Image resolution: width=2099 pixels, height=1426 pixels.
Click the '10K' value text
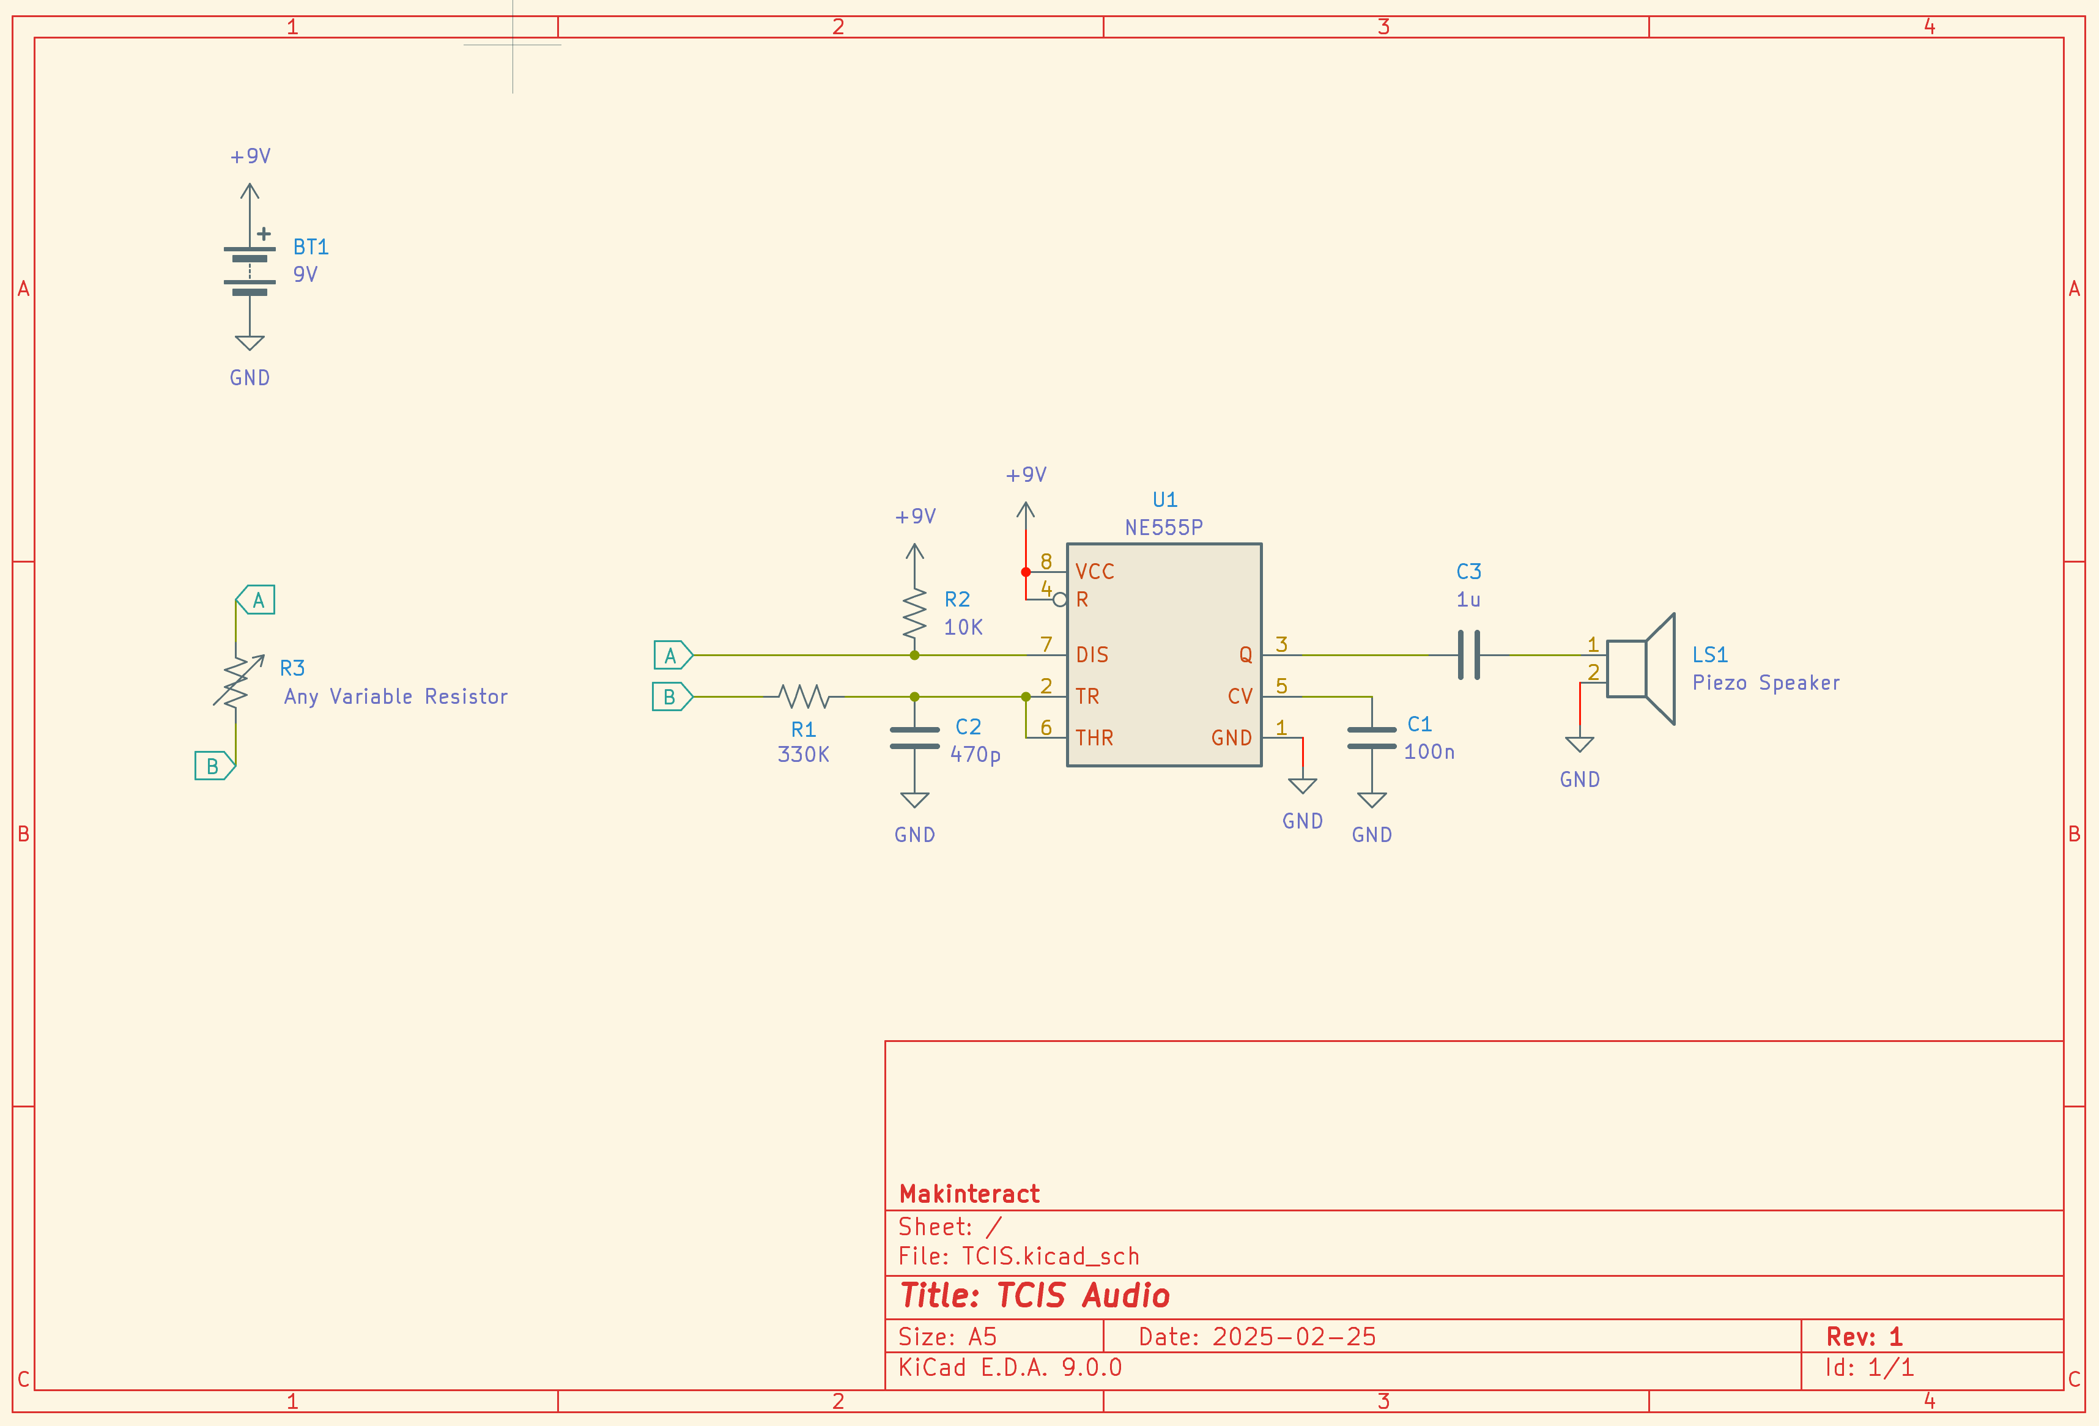pyautogui.click(x=963, y=627)
